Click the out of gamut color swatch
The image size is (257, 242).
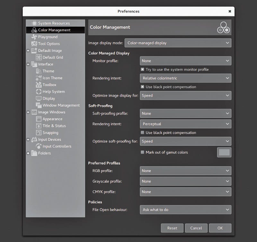[224, 153]
